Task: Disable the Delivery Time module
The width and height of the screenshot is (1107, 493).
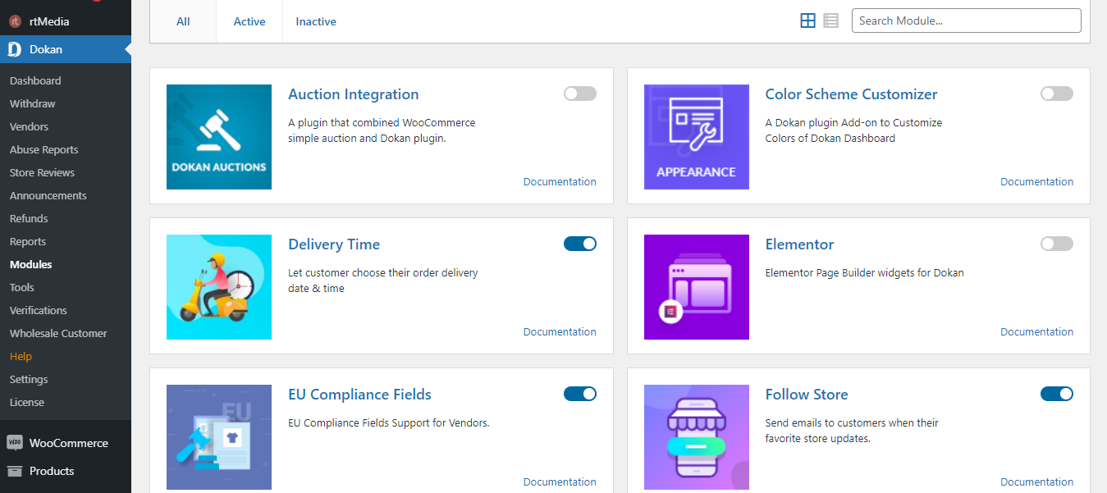Action: point(579,244)
